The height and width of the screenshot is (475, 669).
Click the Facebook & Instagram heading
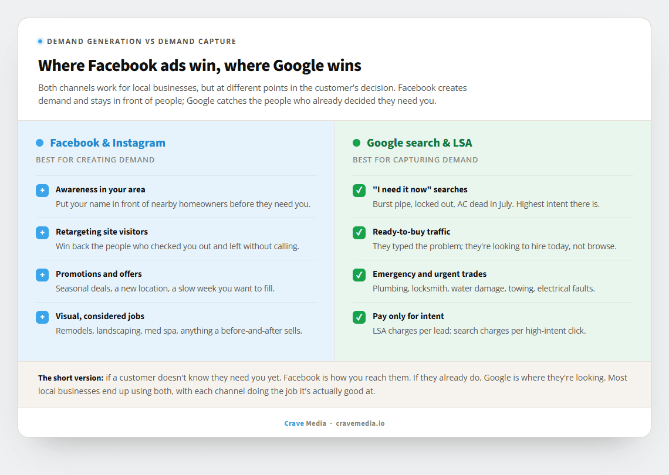point(107,143)
